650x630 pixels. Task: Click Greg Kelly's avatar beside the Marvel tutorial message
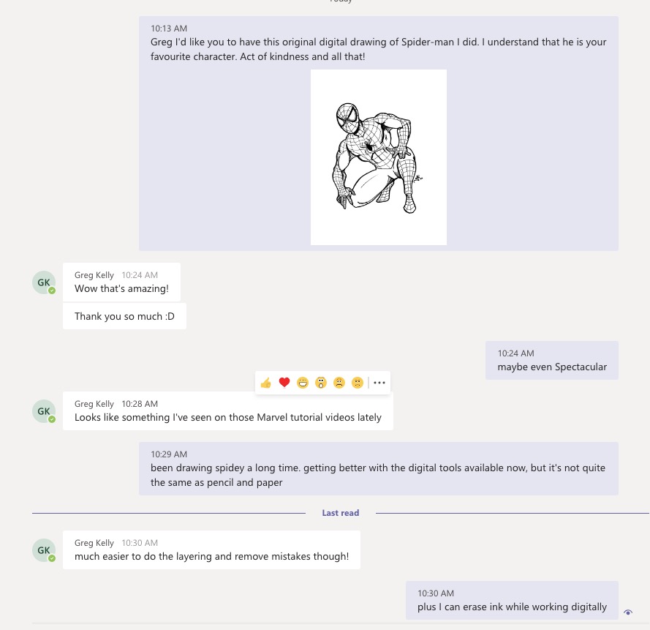pyautogui.click(x=44, y=411)
